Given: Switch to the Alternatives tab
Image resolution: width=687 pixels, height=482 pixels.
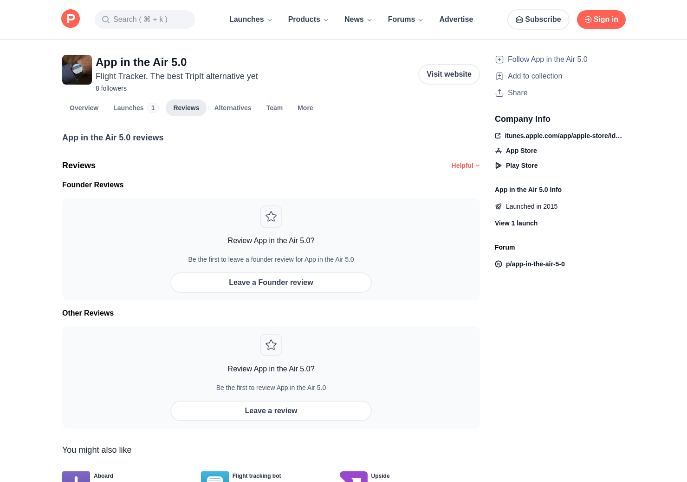Looking at the screenshot, I should point(233,108).
